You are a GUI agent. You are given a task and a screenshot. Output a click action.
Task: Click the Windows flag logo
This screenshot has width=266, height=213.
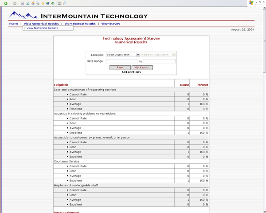(251, 3)
